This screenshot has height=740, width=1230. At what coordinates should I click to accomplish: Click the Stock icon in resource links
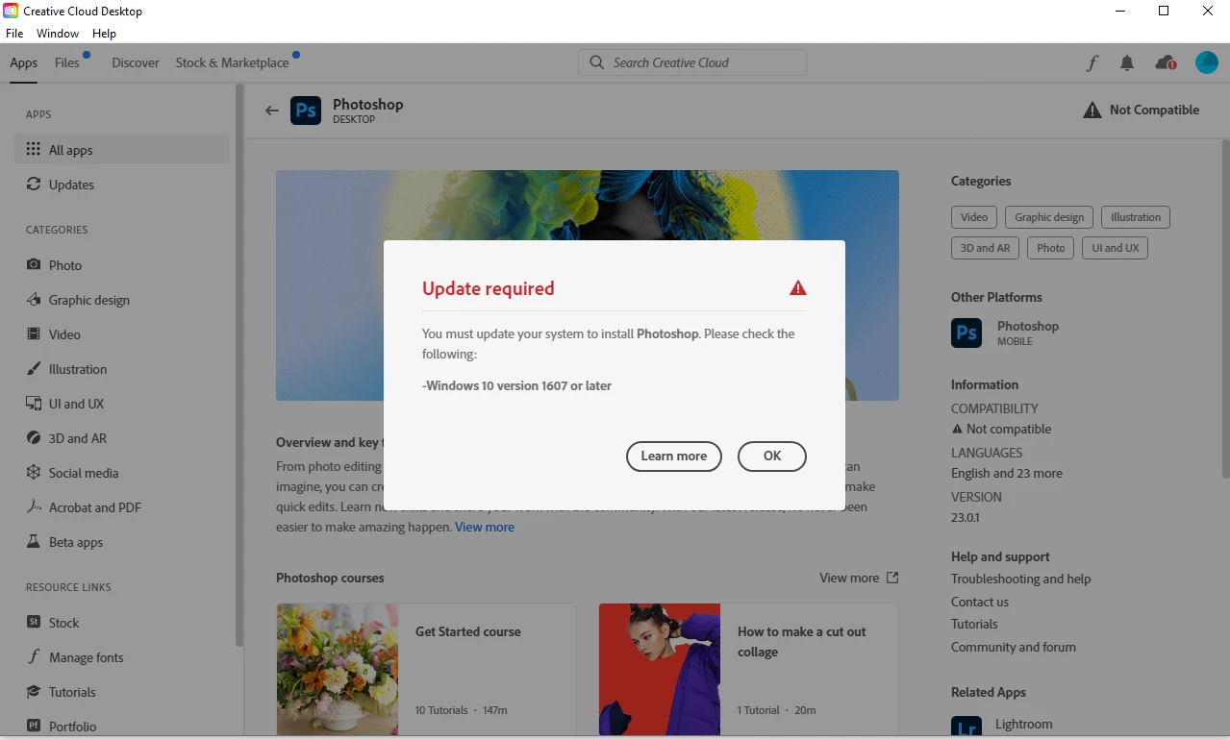click(34, 623)
